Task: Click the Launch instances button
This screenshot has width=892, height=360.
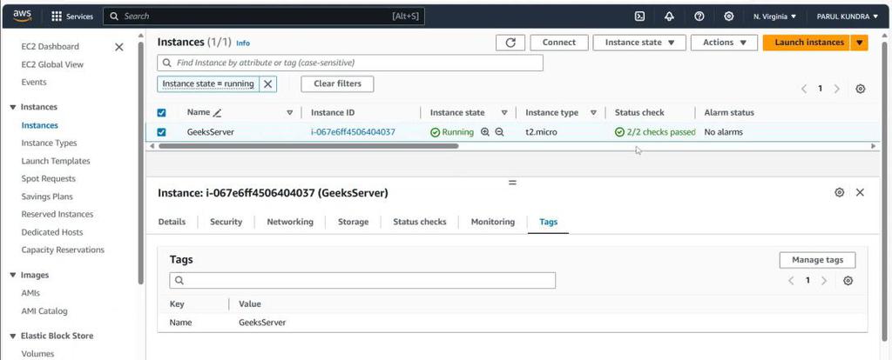Action: click(807, 43)
